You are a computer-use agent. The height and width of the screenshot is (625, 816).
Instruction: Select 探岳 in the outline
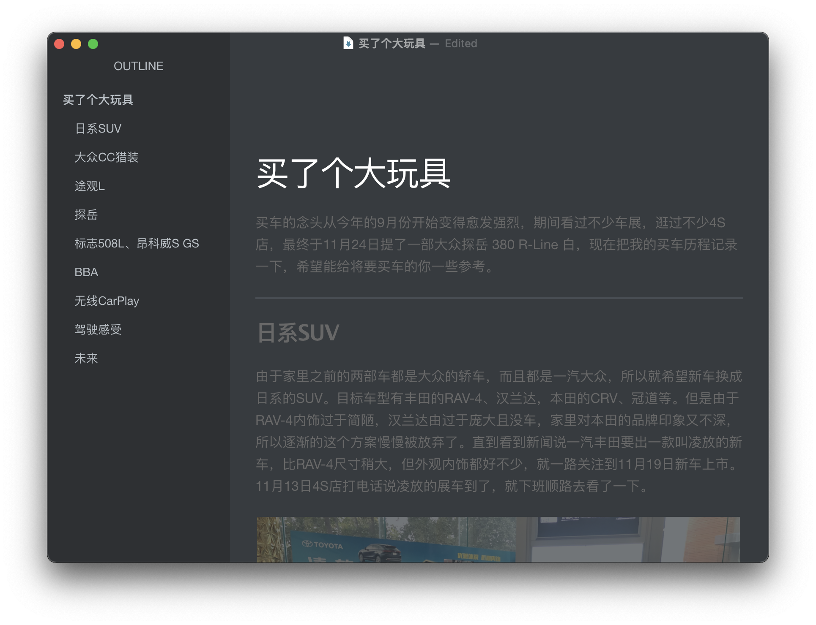(x=86, y=215)
